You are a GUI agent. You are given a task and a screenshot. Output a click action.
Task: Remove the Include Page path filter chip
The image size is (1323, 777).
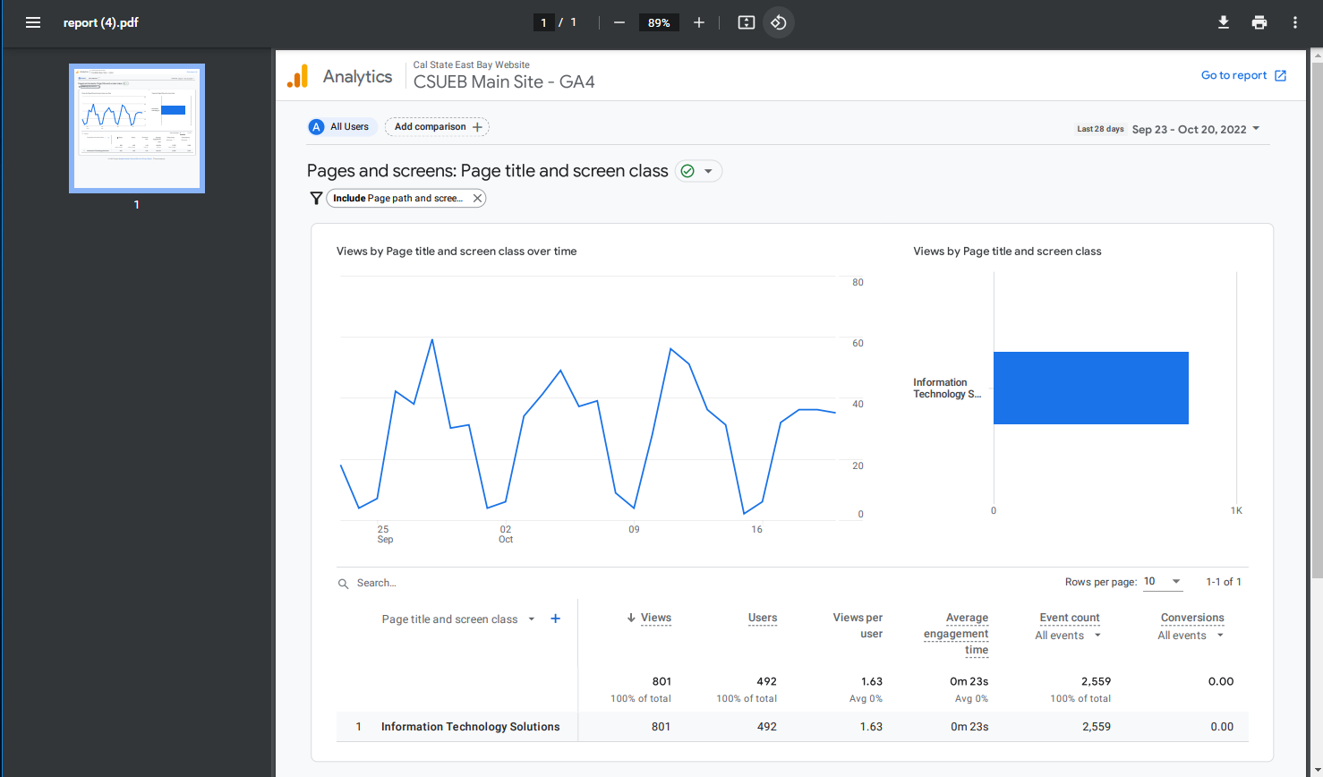point(477,199)
